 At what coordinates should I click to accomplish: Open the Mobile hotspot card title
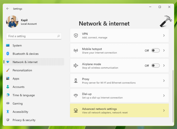coord(92,49)
